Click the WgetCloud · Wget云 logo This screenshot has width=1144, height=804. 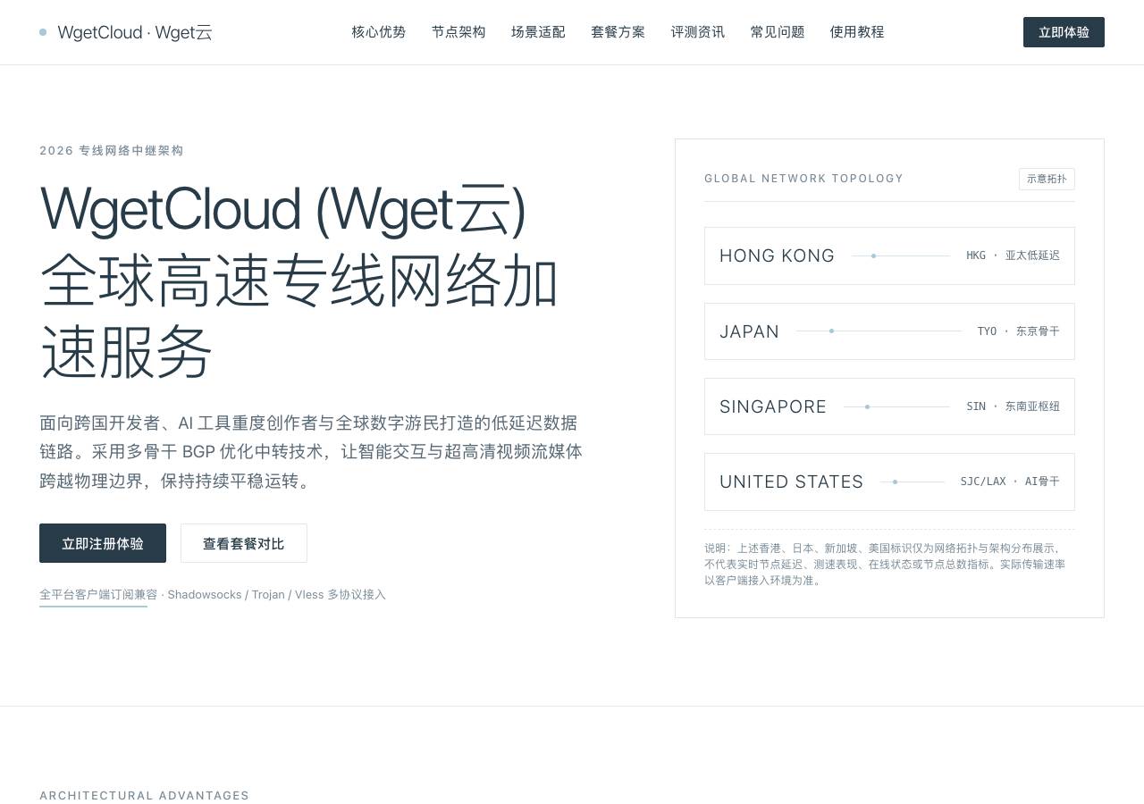[x=126, y=32]
